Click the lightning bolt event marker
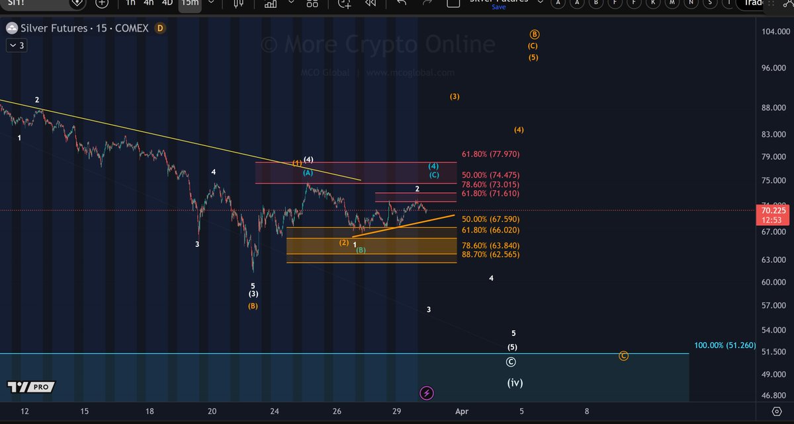This screenshot has height=424, width=794. [x=427, y=393]
